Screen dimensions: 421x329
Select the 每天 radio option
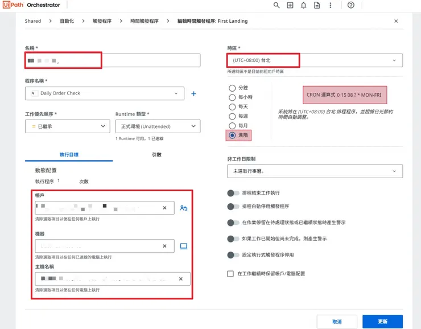point(232,107)
